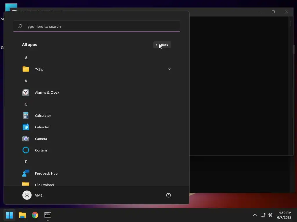Launch Alarms & Clock app icon
Screen dimensions: 297x222
pyautogui.click(x=26, y=92)
